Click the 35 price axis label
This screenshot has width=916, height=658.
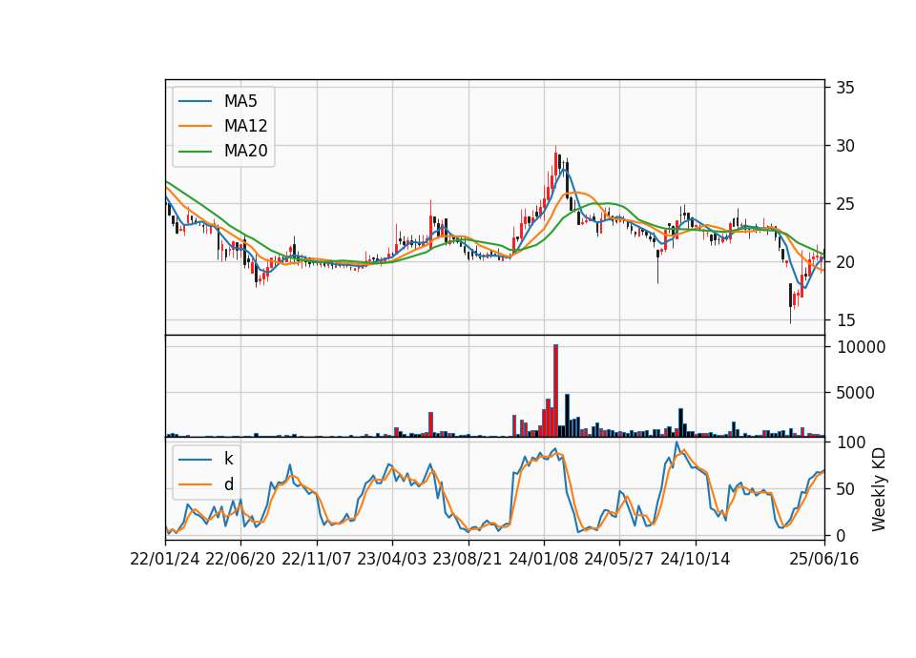pyautogui.click(x=844, y=88)
